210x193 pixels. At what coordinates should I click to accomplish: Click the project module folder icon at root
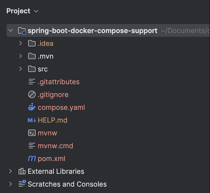click(22, 31)
